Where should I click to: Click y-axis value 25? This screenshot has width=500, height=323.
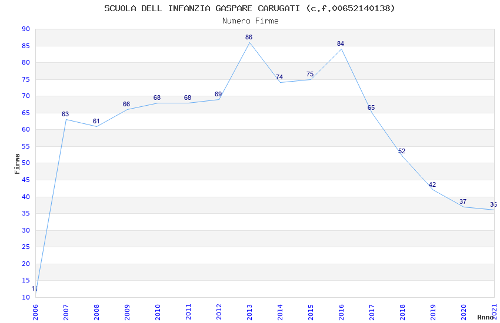[x=26, y=247]
